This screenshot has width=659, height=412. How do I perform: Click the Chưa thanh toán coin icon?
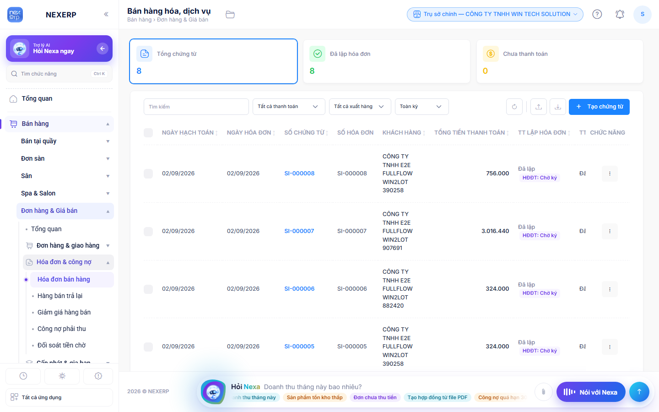491,54
